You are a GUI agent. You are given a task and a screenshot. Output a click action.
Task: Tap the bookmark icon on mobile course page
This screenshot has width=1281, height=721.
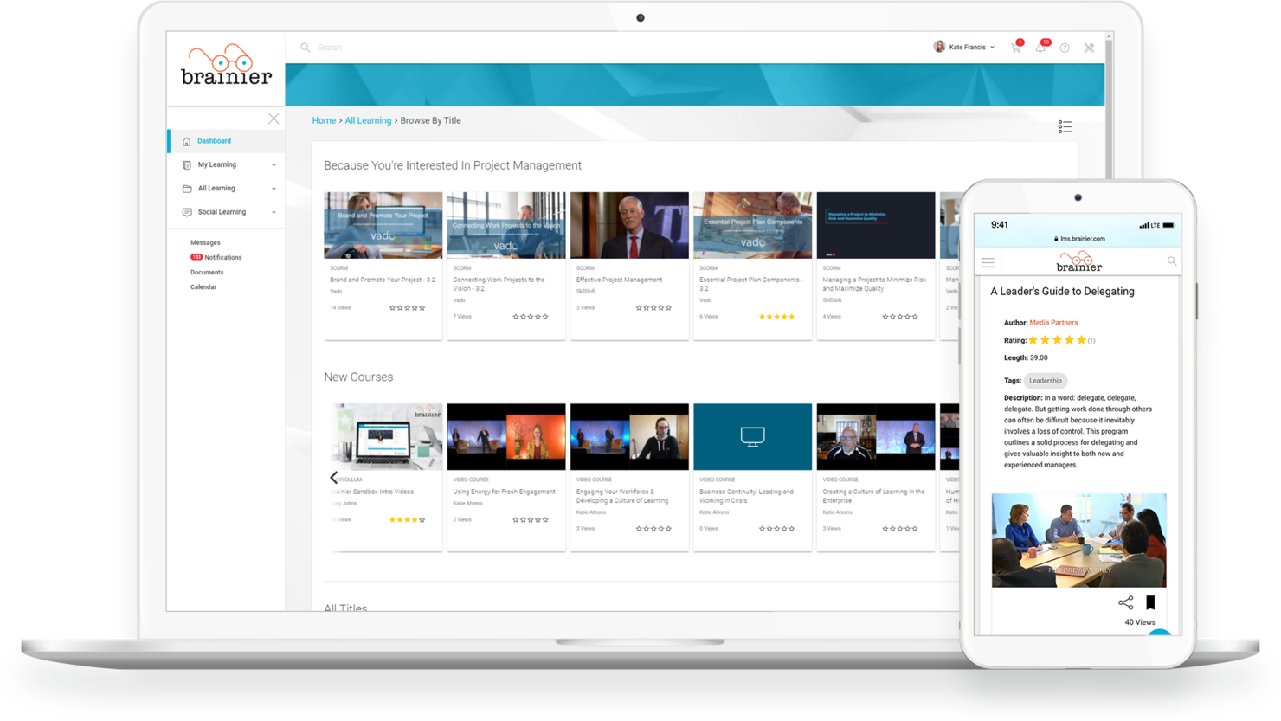pyautogui.click(x=1151, y=602)
